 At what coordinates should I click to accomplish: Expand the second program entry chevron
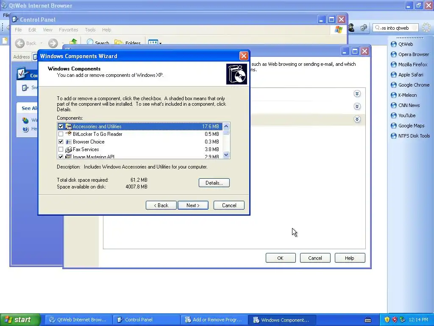point(357,107)
